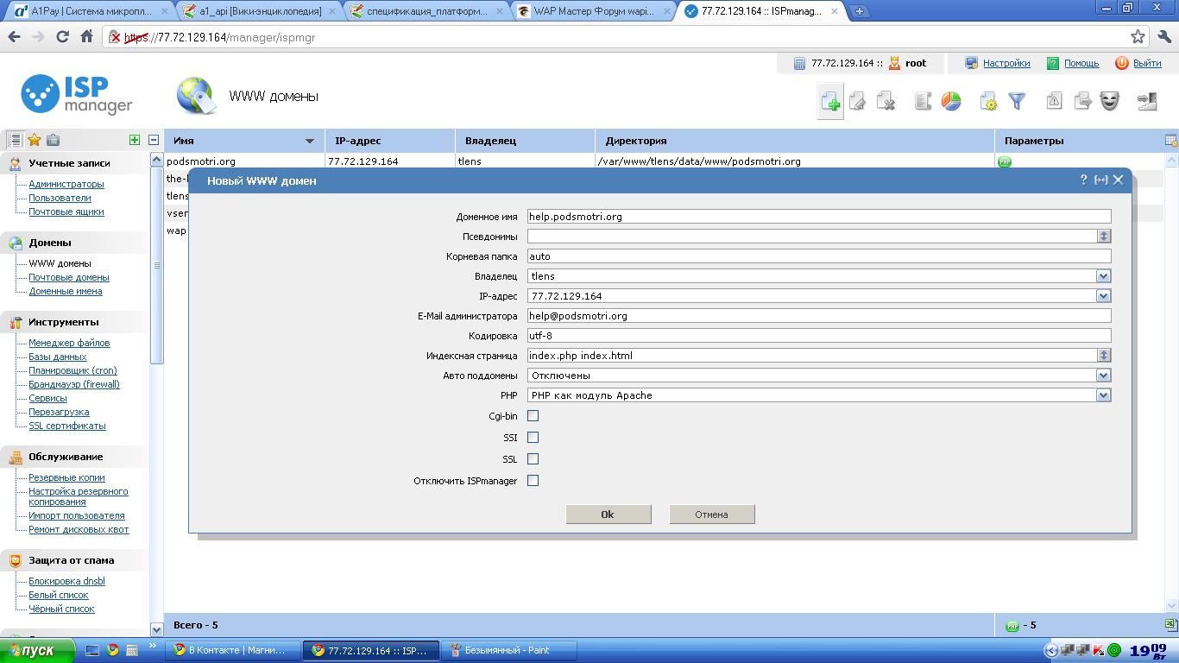The height and width of the screenshot is (663, 1179).
Task: Open the Владелец dropdown showing tlens
Action: [1102, 276]
